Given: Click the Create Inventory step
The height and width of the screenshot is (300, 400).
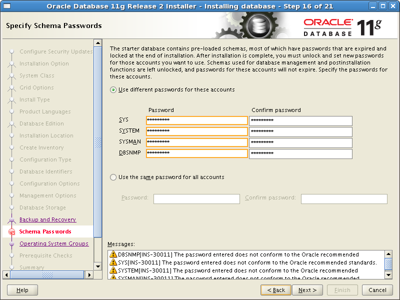Looking at the screenshot, I should [x=41, y=147].
